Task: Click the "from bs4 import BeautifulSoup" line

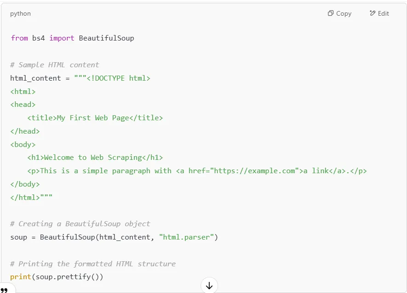Action: click(x=72, y=38)
